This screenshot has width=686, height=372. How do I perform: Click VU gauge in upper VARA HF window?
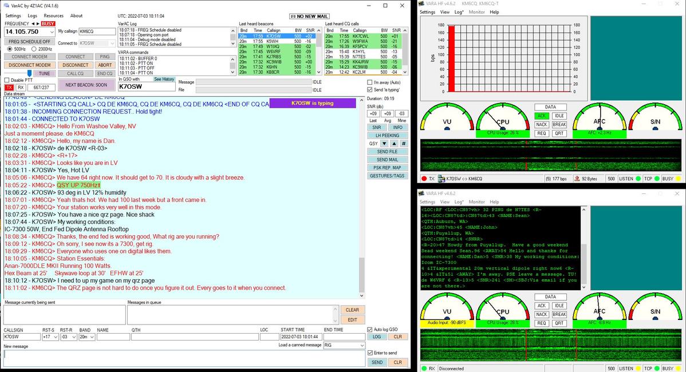tap(447, 117)
